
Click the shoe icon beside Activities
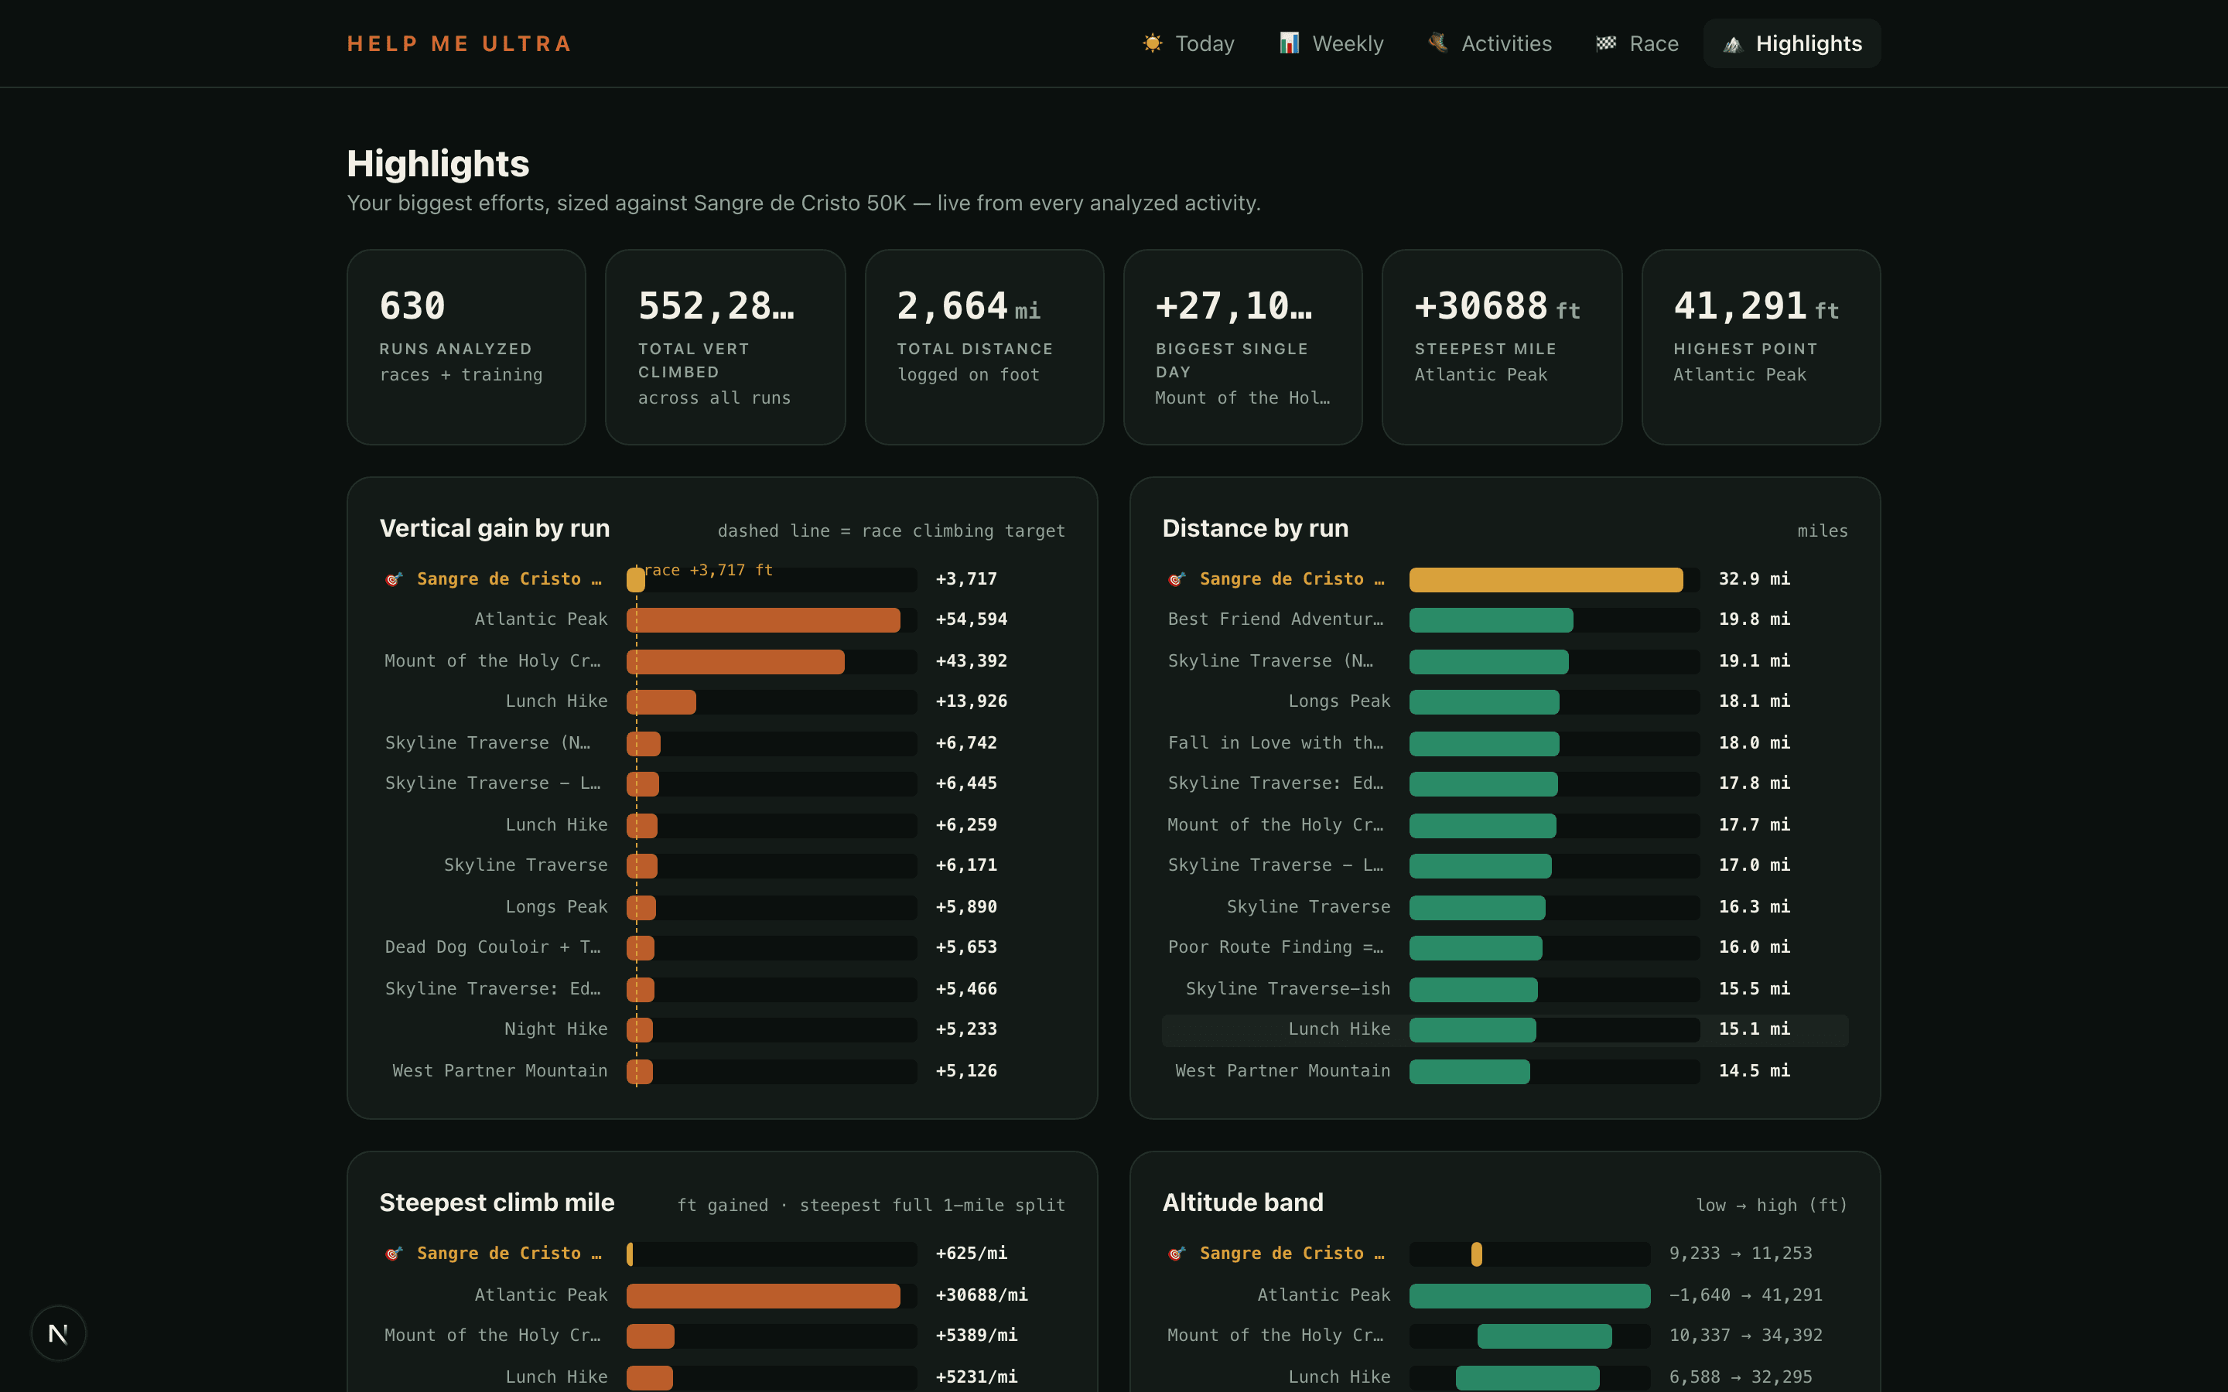1438,43
